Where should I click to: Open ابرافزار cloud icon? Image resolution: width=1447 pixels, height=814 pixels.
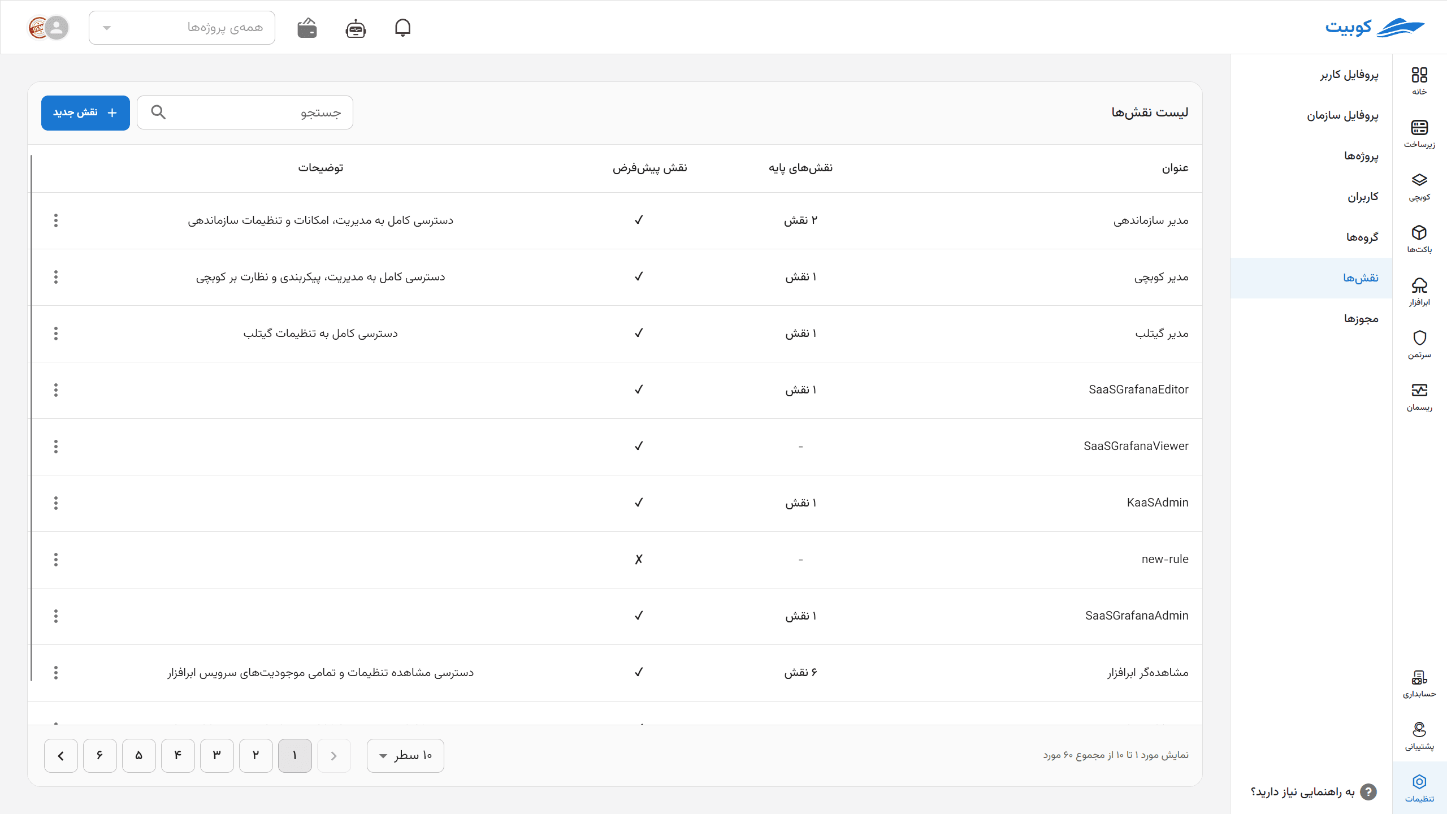[x=1419, y=292]
